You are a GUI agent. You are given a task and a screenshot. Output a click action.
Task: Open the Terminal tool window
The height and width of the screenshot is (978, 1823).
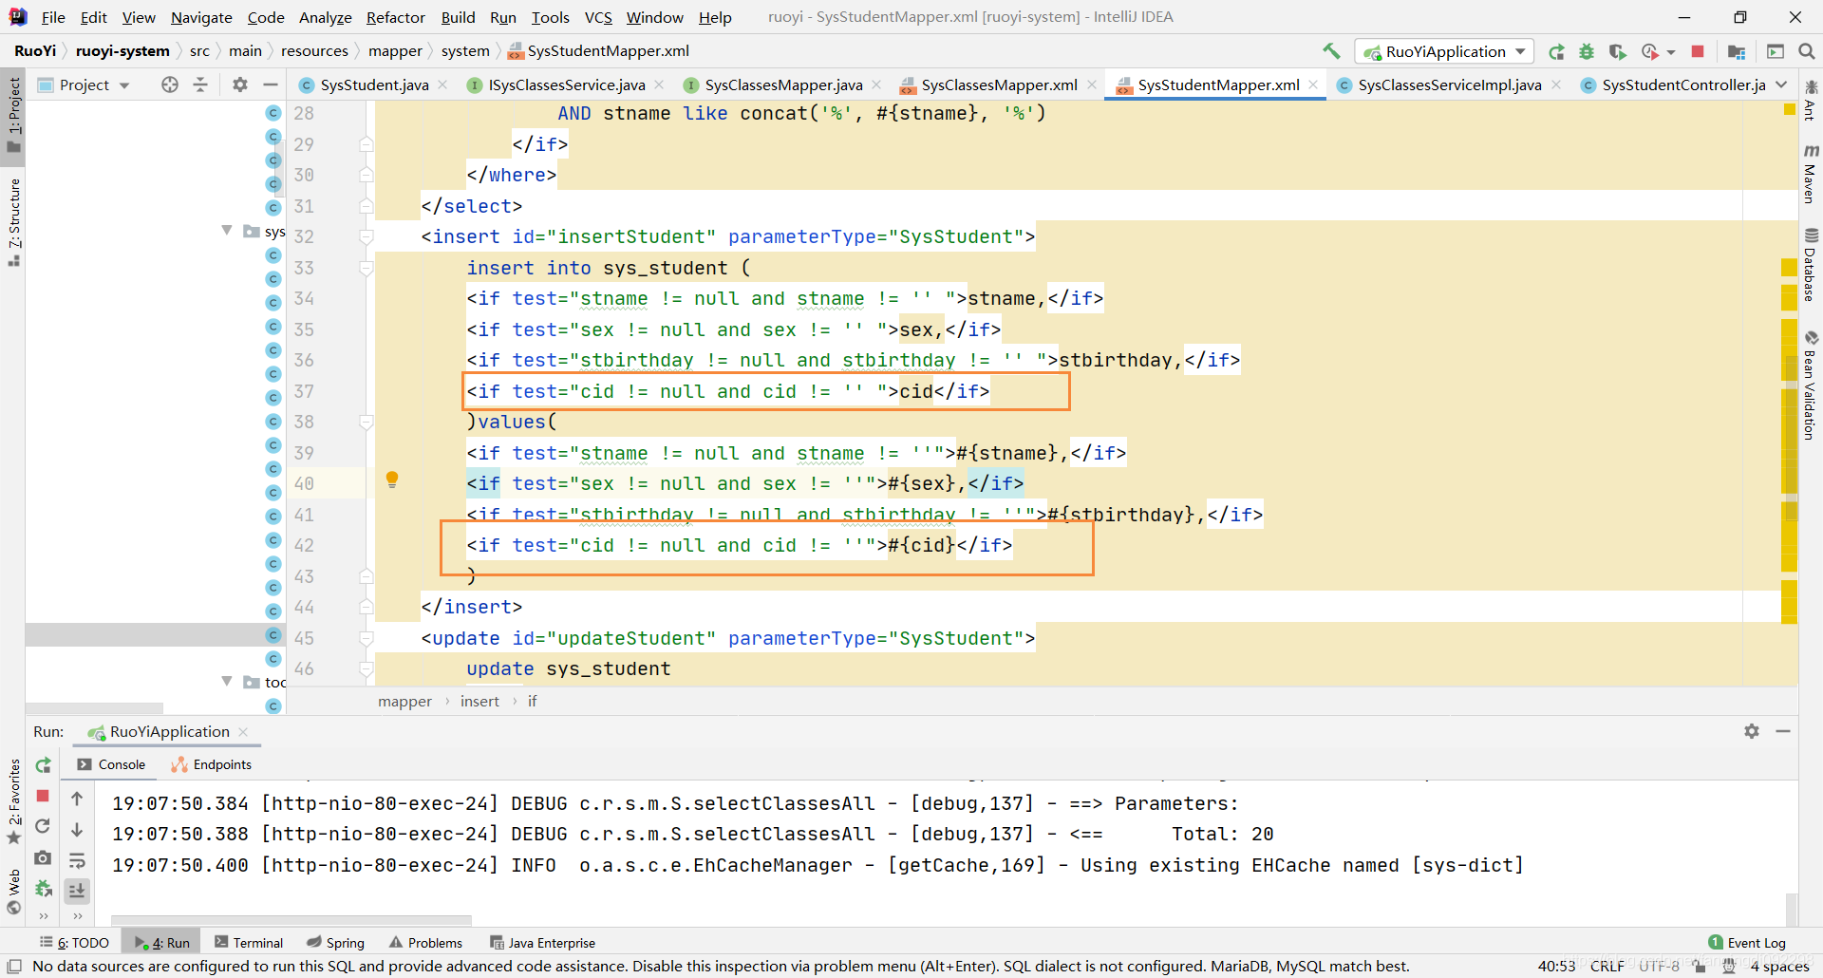point(249,942)
